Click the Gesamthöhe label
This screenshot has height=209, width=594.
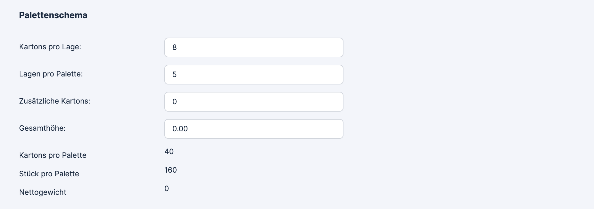tap(42, 128)
